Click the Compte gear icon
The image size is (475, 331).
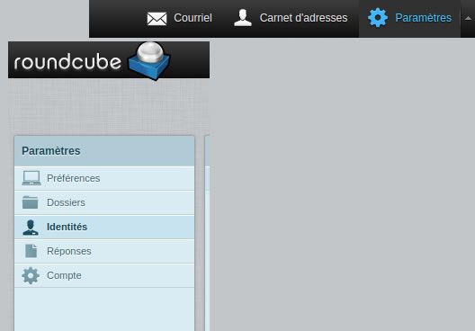(x=31, y=275)
